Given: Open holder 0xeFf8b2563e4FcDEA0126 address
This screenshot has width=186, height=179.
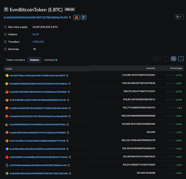Looking at the screenshot, I should coord(37,149).
